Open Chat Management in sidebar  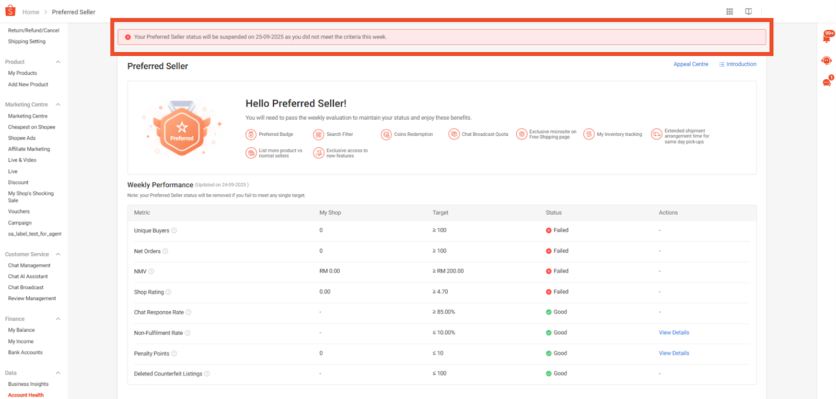coord(29,265)
